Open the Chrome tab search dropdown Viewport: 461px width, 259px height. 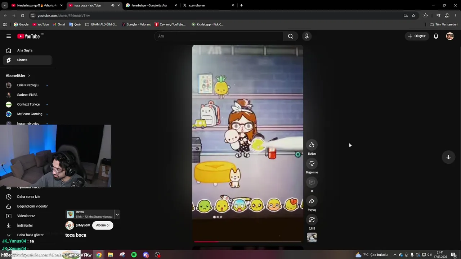(5, 5)
